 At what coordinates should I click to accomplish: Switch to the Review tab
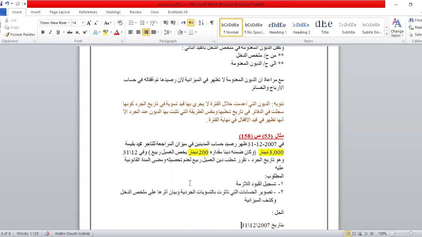[136, 12]
